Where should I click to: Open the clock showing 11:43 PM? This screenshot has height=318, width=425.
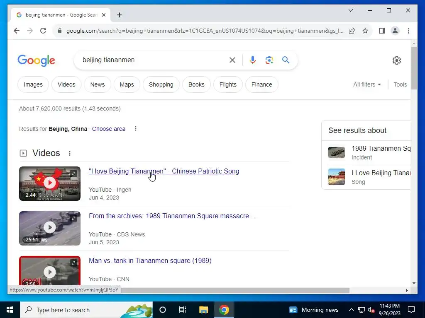tap(389, 310)
